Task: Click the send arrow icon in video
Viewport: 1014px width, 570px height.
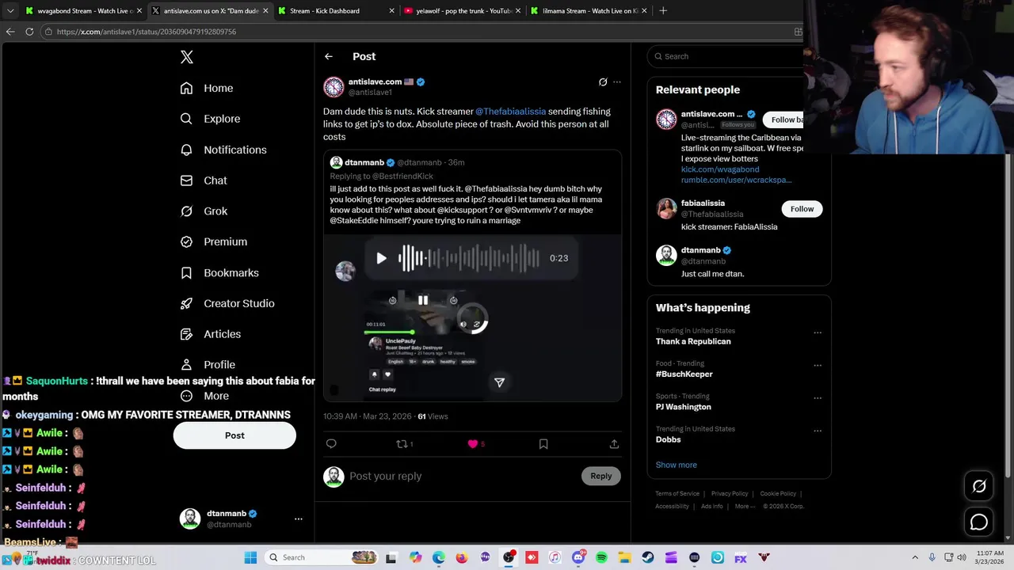Action: coord(500,382)
